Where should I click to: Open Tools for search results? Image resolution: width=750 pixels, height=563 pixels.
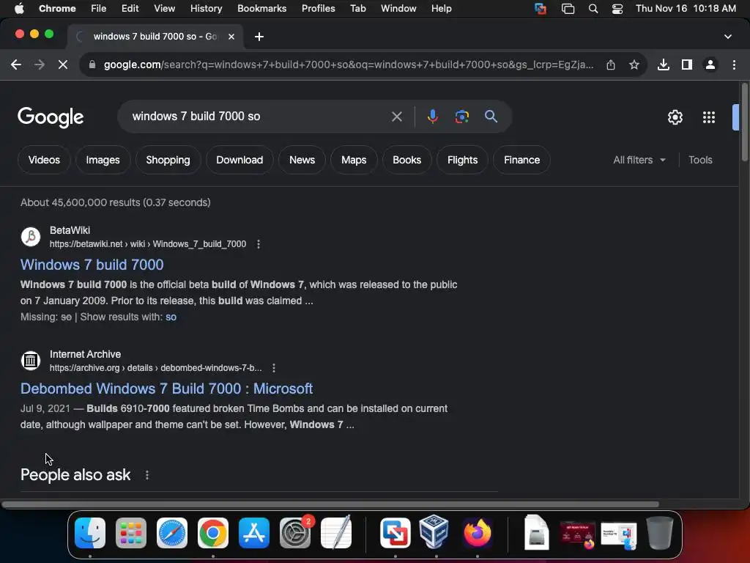pyautogui.click(x=700, y=160)
